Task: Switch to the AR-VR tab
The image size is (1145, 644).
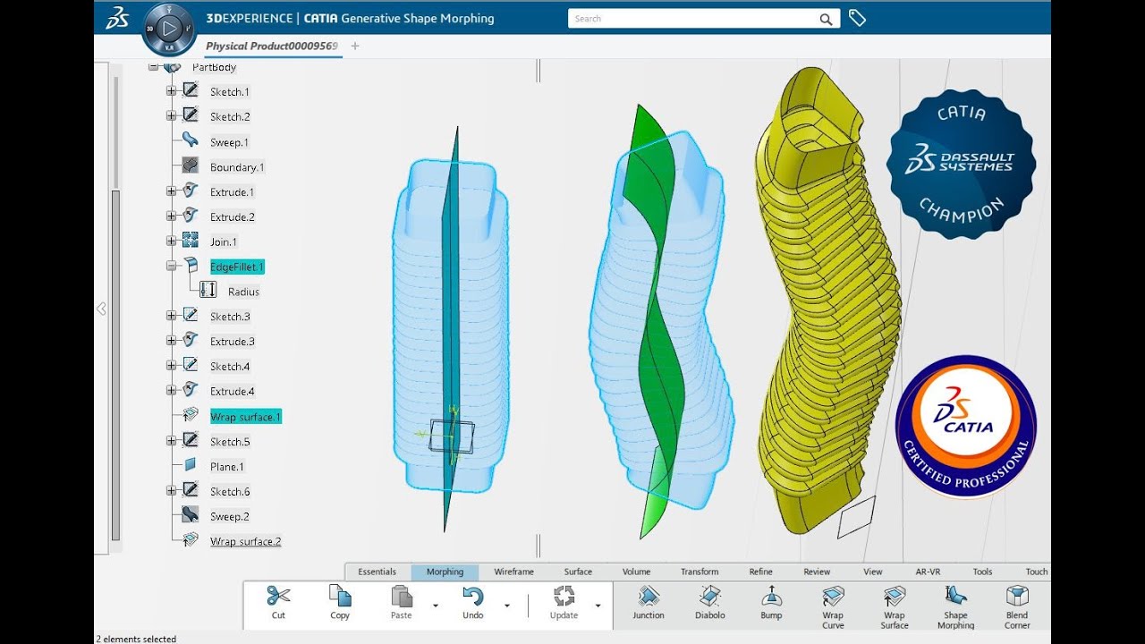Action: (x=928, y=572)
